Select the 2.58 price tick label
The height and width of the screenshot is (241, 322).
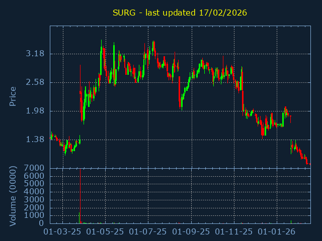pos(35,82)
